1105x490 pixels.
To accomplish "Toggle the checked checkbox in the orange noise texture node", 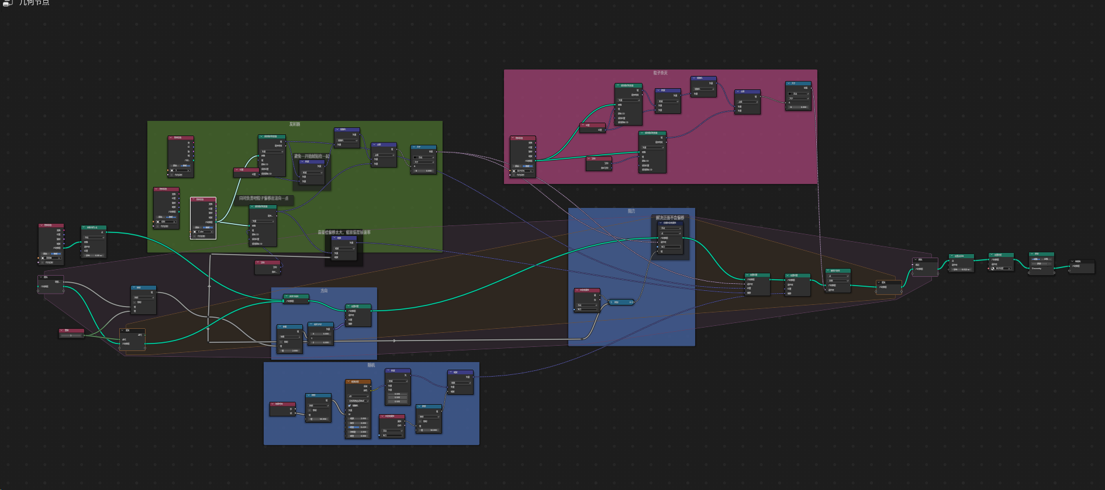I will (x=350, y=406).
